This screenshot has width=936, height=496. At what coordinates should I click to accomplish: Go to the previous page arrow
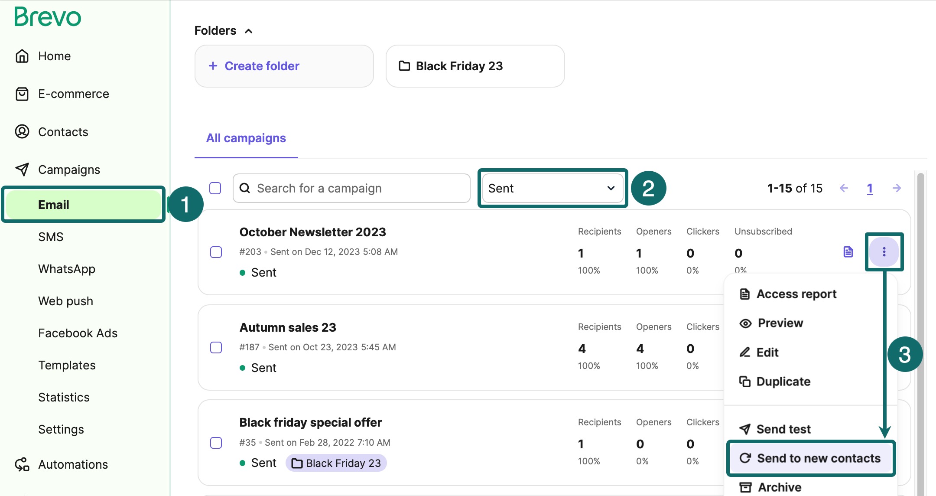844,188
